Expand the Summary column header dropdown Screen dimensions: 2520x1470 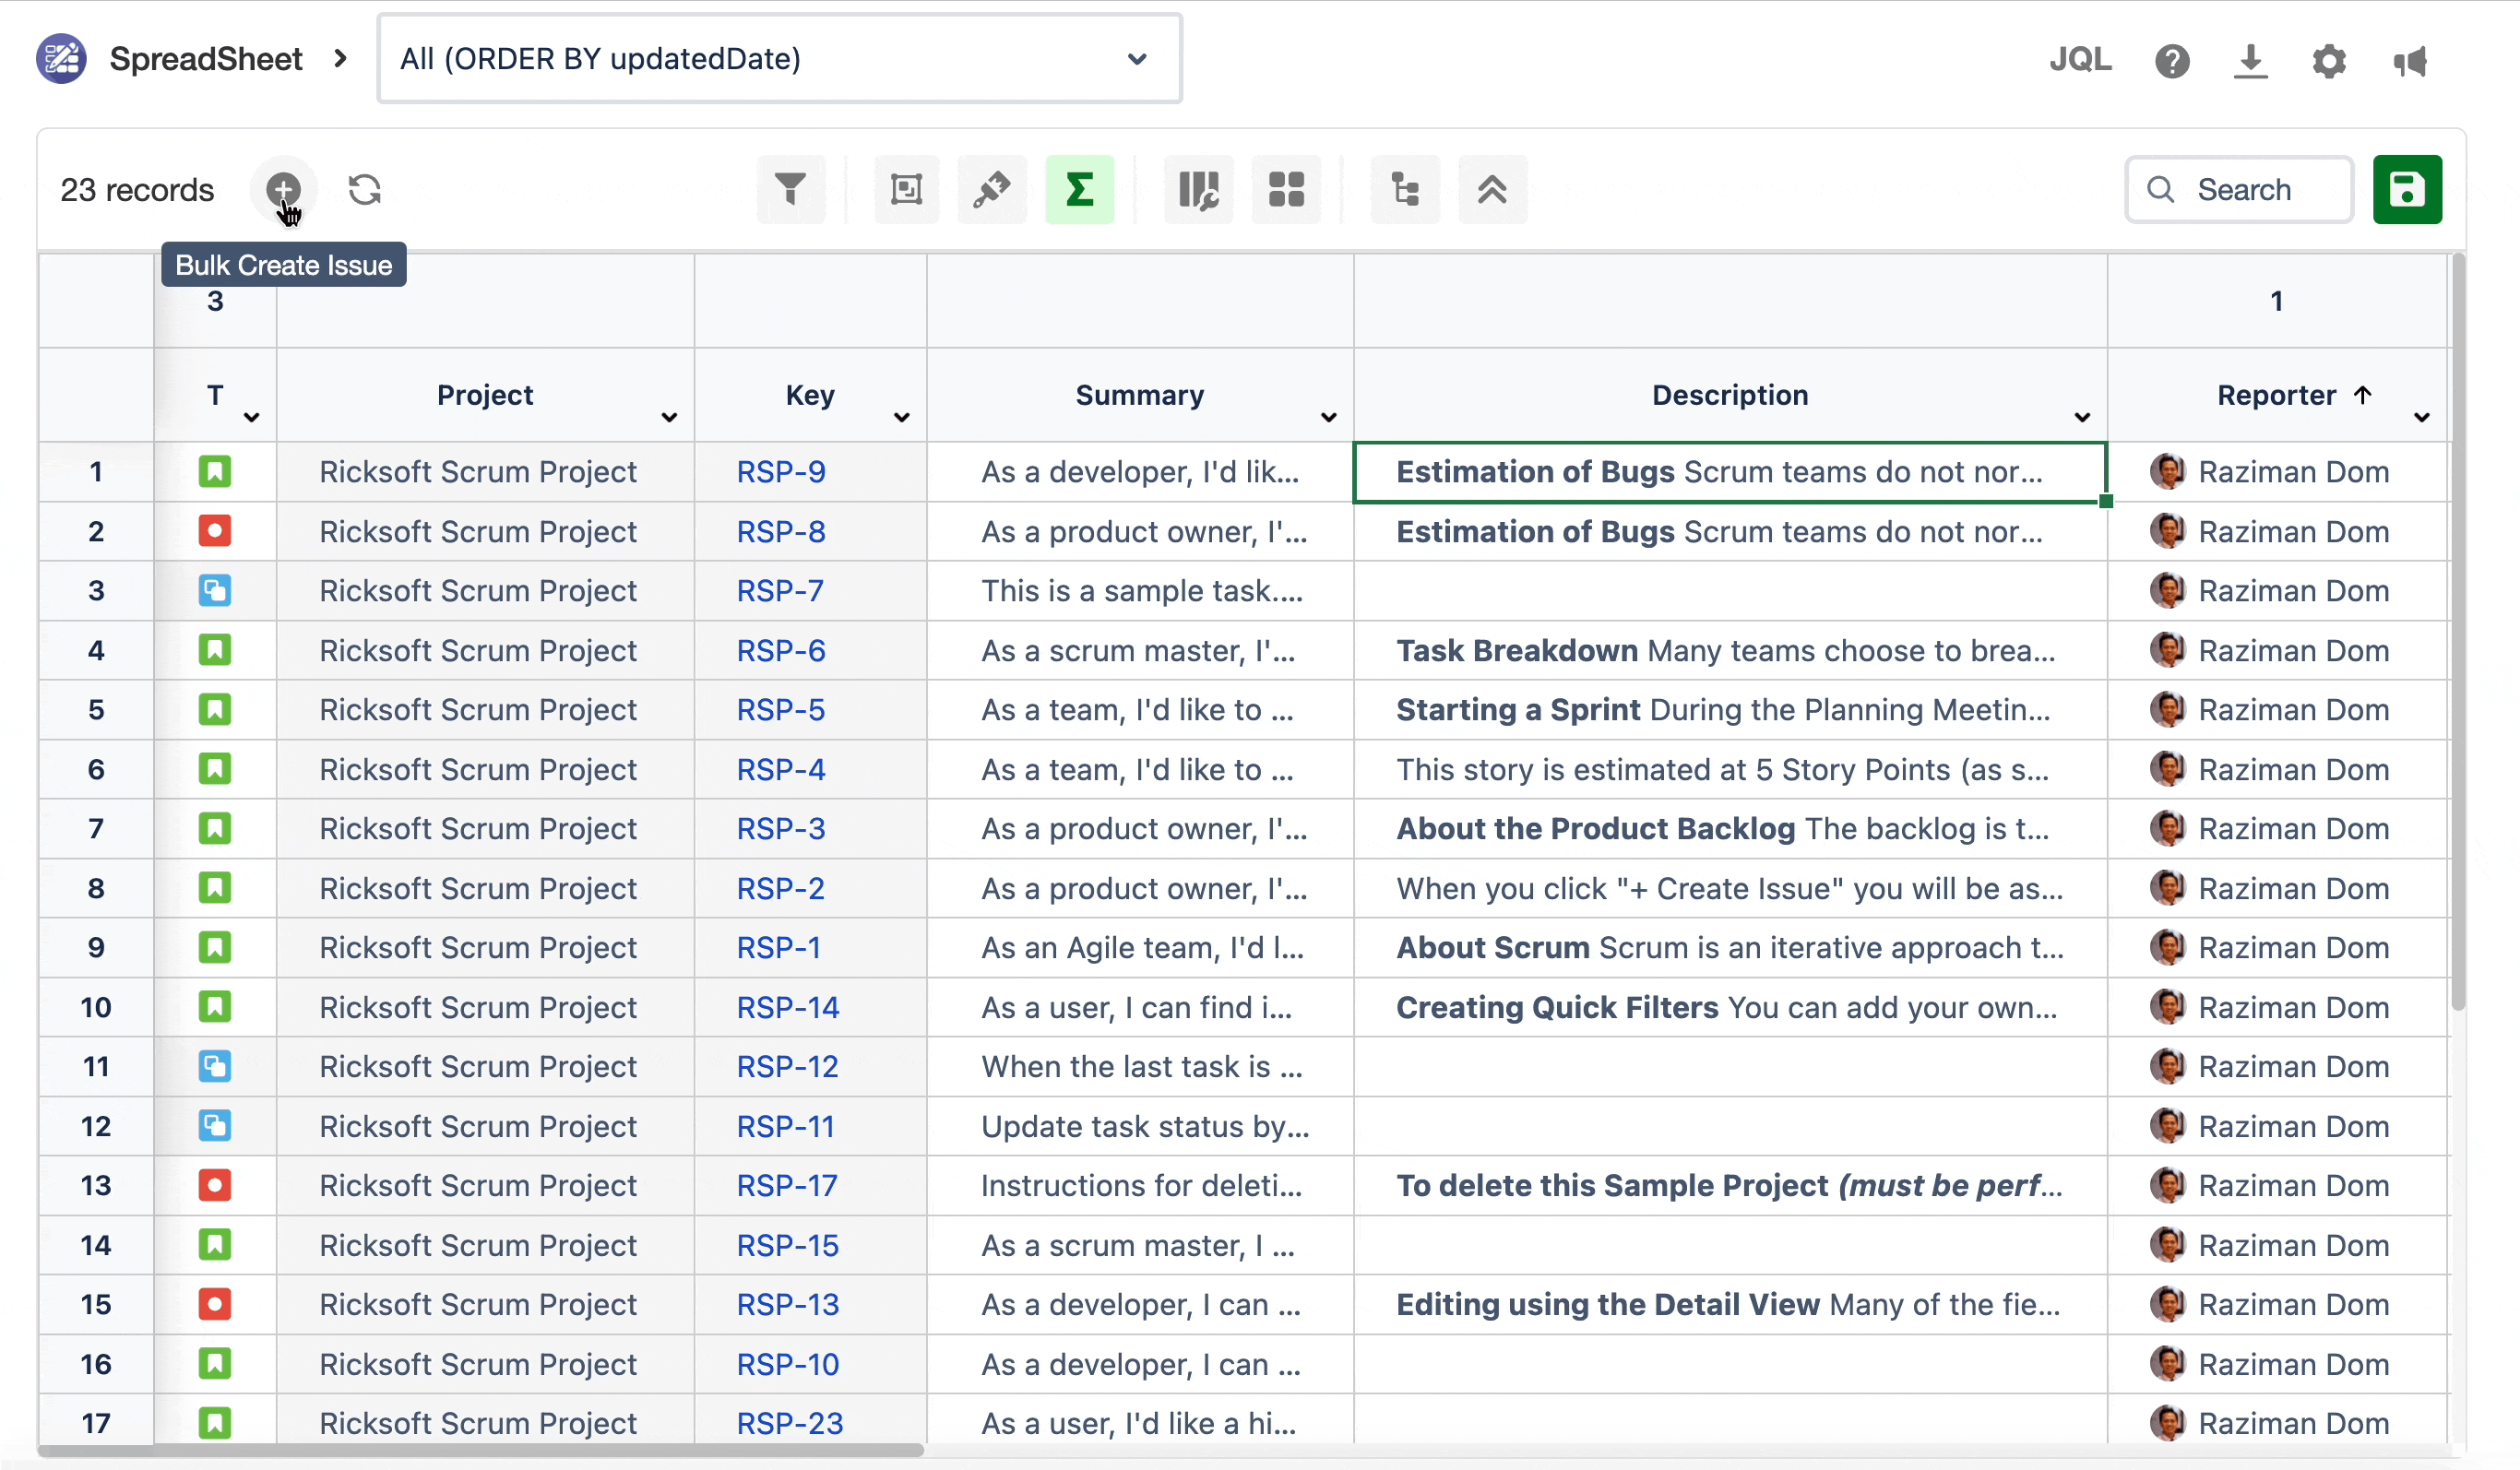click(1328, 417)
